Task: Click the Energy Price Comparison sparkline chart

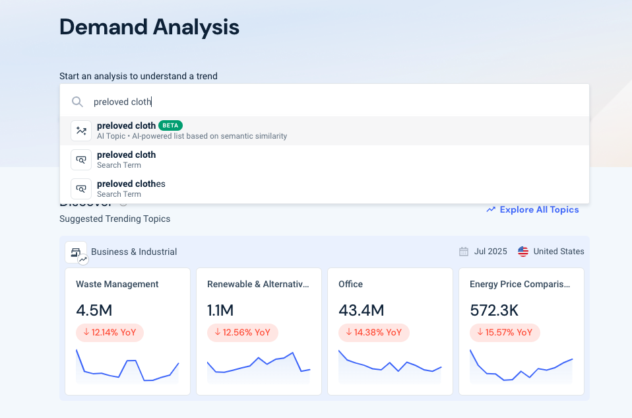Action: coord(521,365)
